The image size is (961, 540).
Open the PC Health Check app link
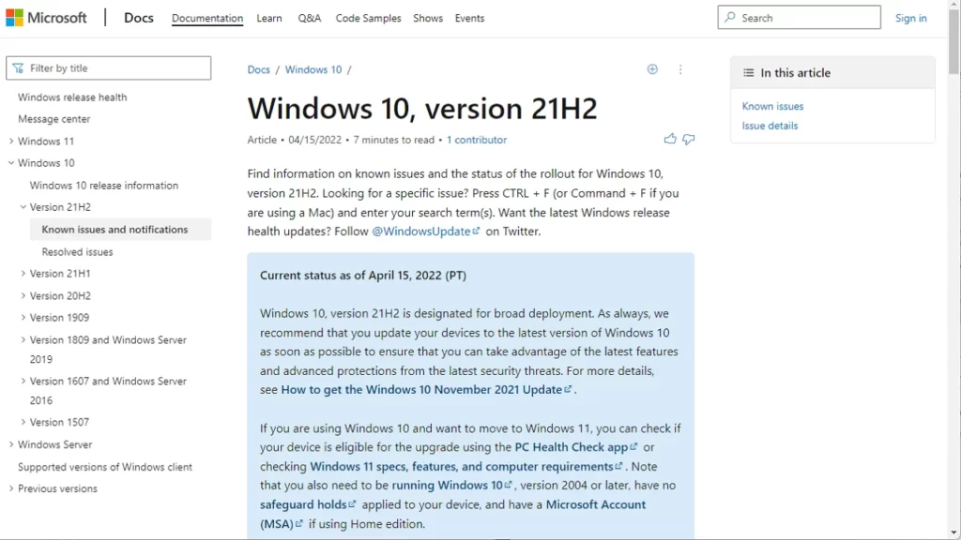tap(572, 447)
